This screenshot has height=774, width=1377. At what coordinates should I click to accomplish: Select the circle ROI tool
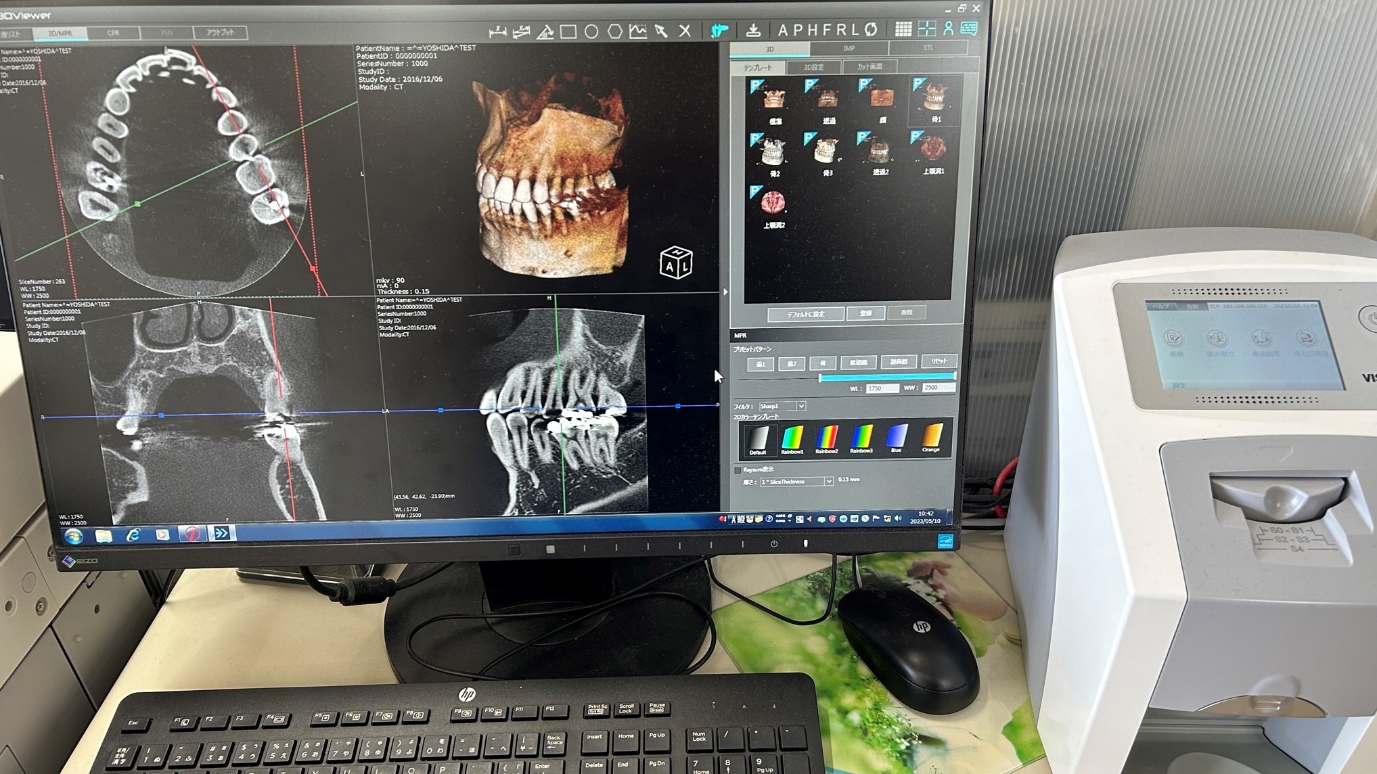(x=591, y=31)
